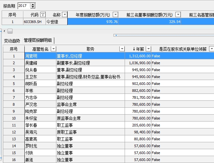Decrease the 报告期 year with down arrow
The width and height of the screenshot is (214, 163).
tap(33, 7)
